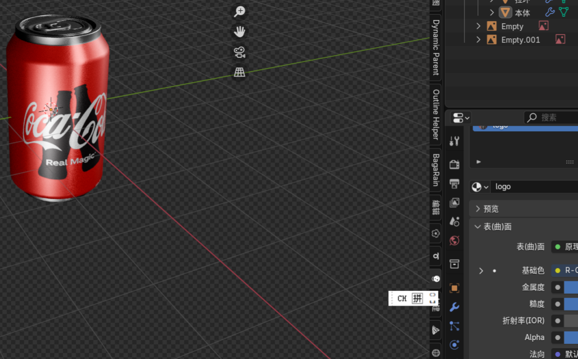The height and width of the screenshot is (359, 578).
Task: Open the properties editor options dropdown
Action: [x=461, y=118]
